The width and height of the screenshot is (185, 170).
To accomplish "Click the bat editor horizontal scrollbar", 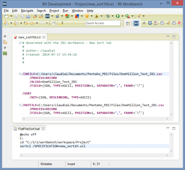I will 94,155.
